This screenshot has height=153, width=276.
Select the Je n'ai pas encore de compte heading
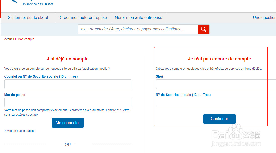219,59
